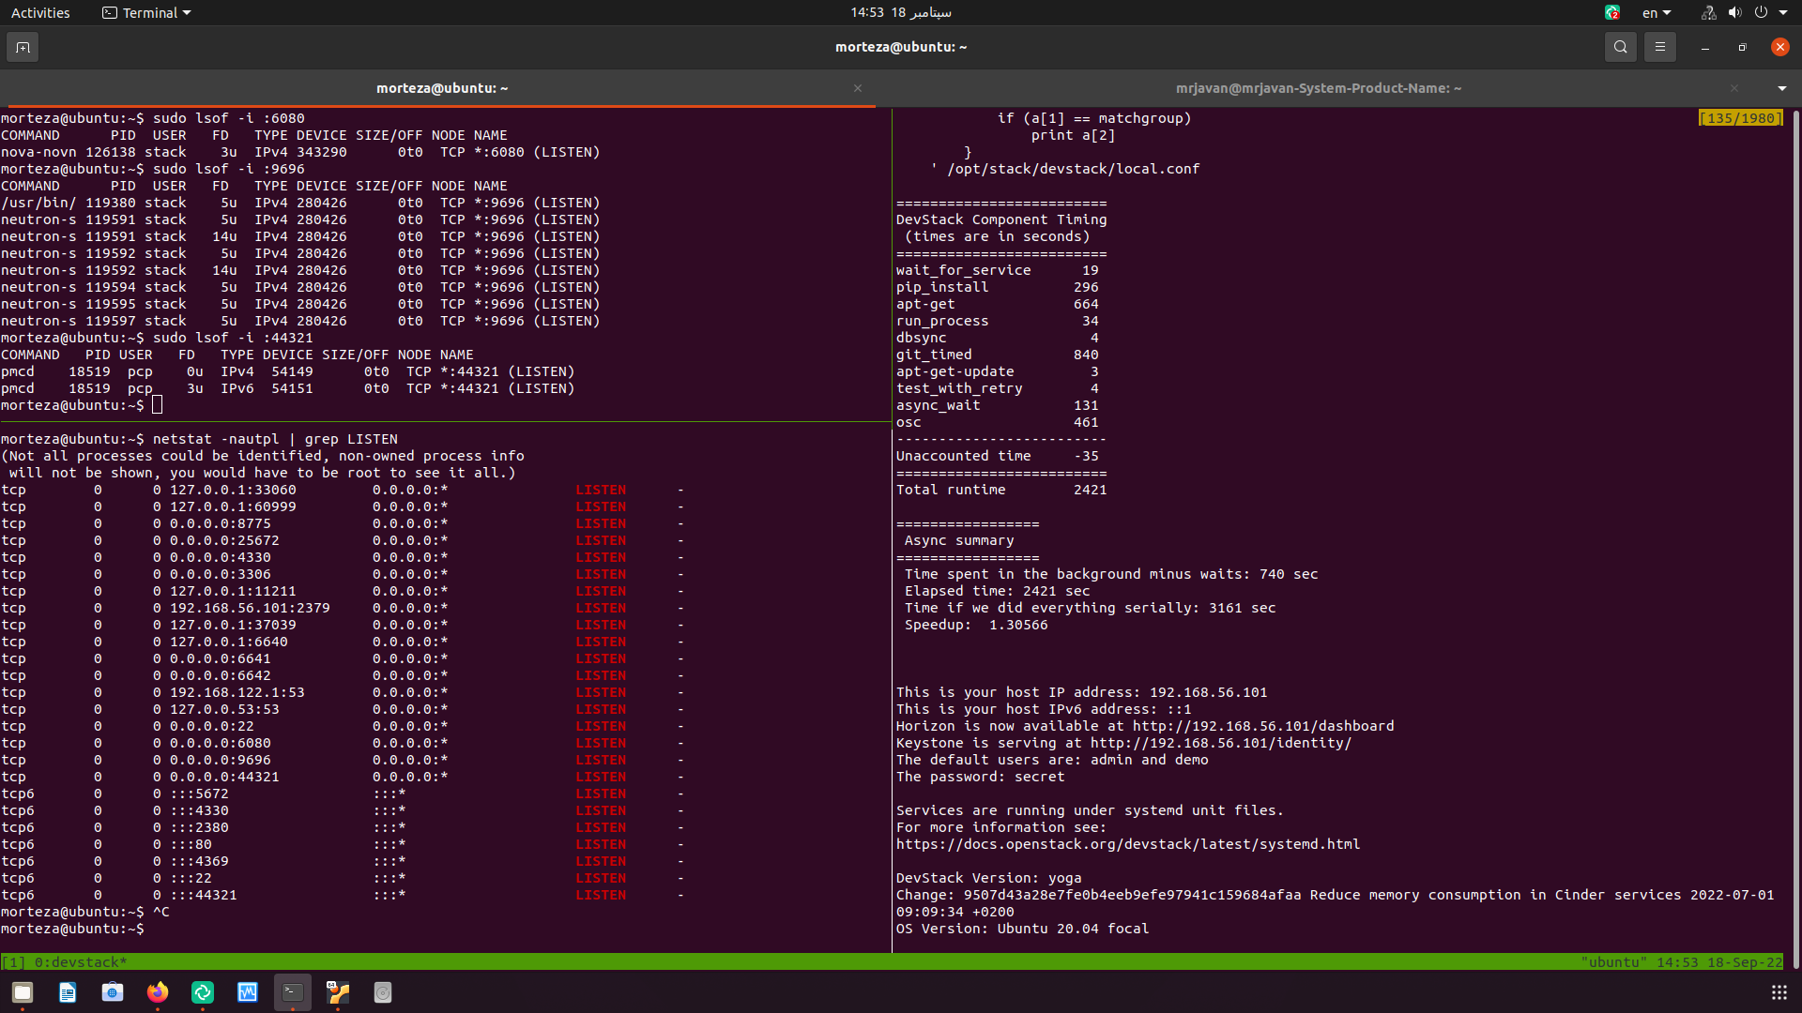Select the morteza@ubuntu terminal tab
1802x1013 pixels.
click(441, 88)
